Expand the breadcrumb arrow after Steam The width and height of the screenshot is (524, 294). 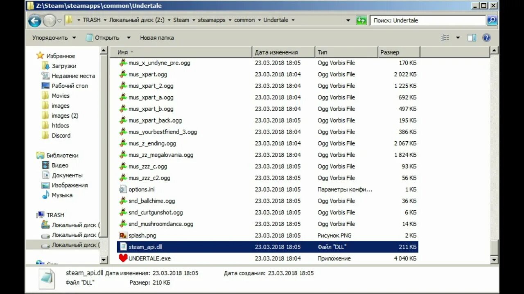click(x=193, y=20)
